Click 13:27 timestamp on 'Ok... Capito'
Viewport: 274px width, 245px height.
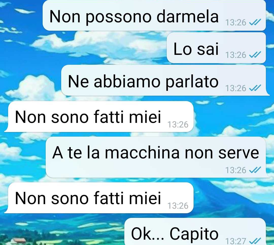236,241
